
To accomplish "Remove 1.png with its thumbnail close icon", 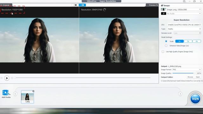I will (33, 91).
